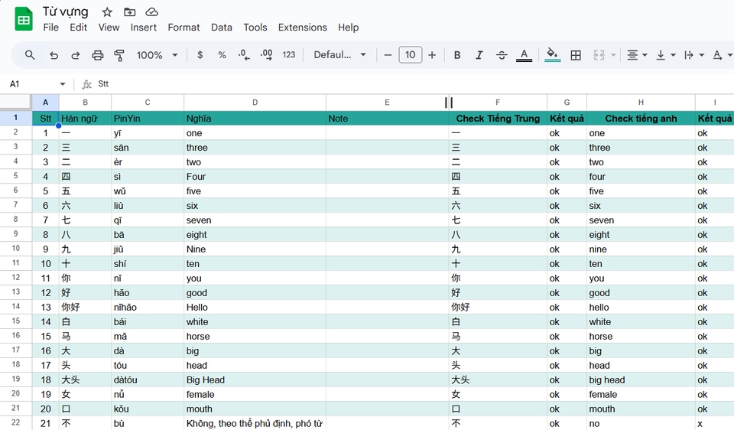The width and height of the screenshot is (734, 430).
Task: Check the cloud save status icon
Action: [x=152, y=12]
